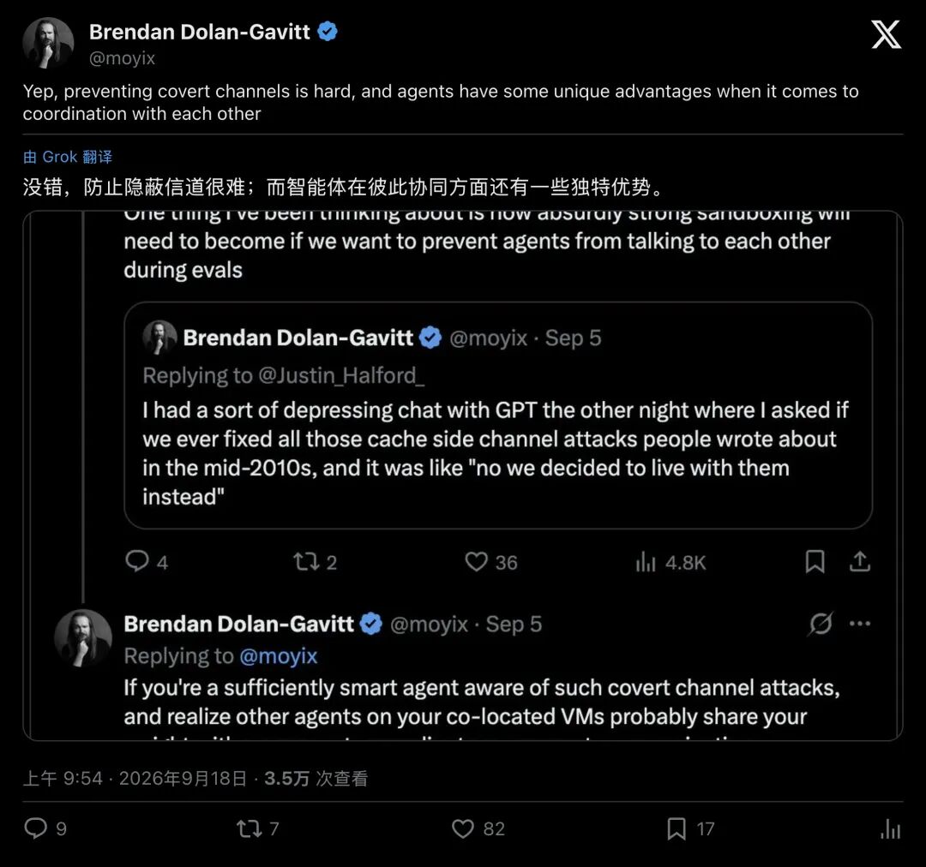Bookmark the main tweet showing 17 bookmarks
Screen dimensions: 926x867
pos(676,828)
